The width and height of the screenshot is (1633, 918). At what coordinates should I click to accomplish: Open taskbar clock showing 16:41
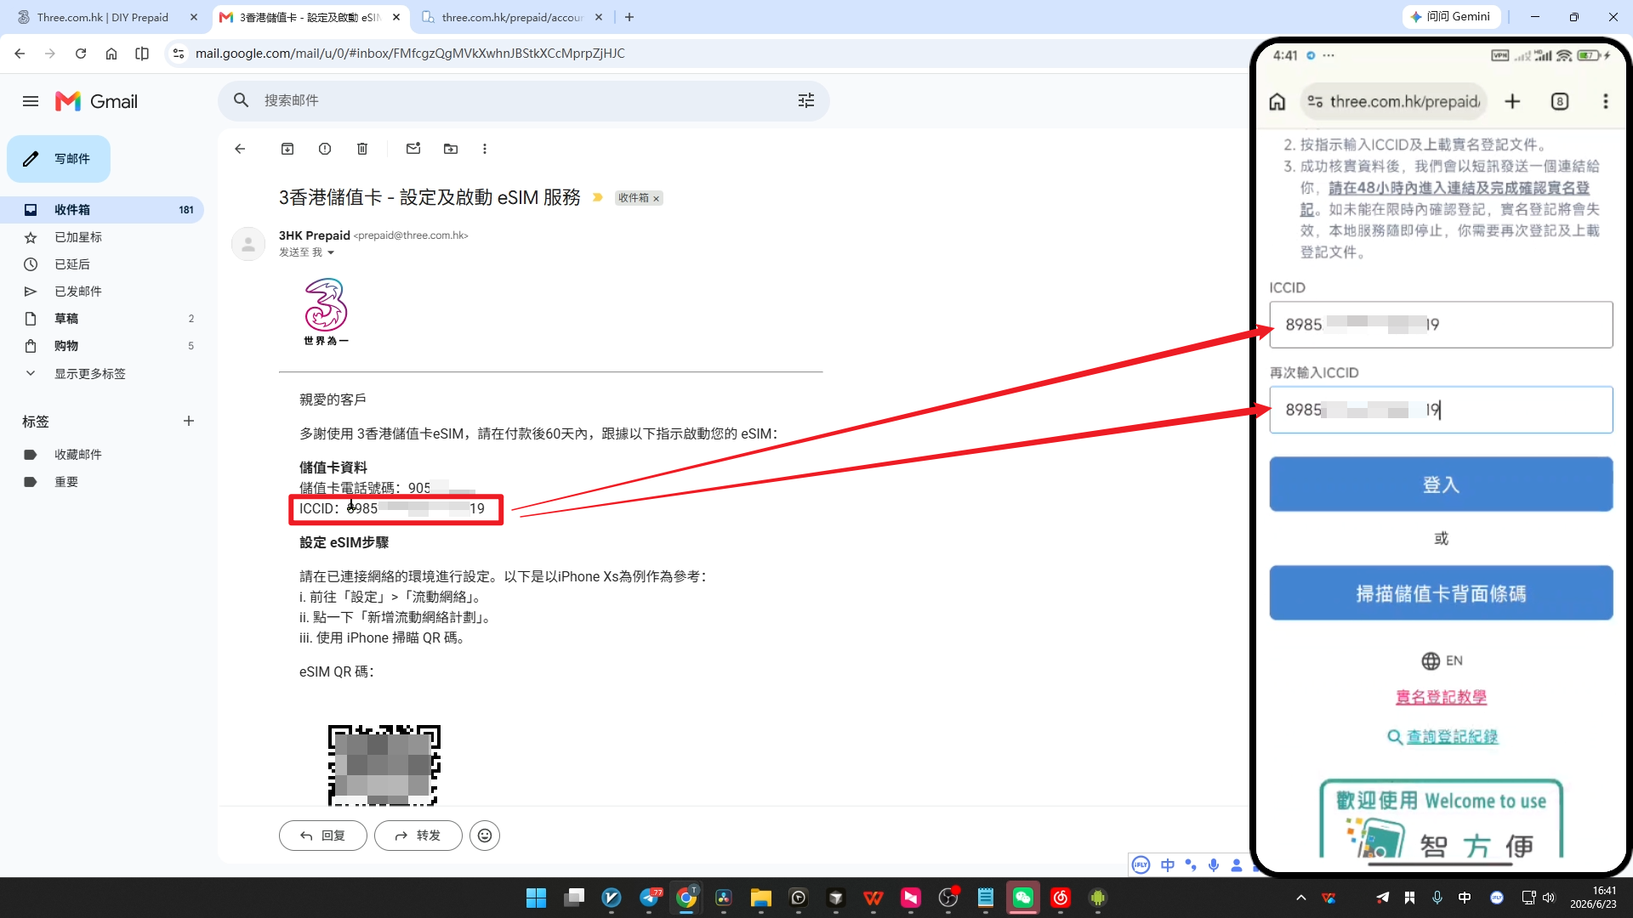(x=1593, y=898)
